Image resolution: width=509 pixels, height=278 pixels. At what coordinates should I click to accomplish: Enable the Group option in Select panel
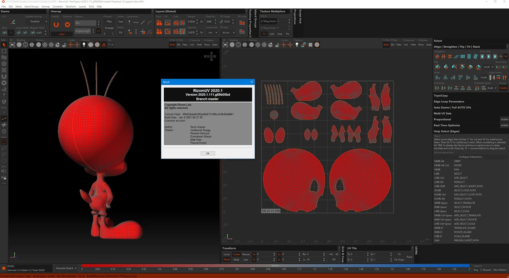click(x=503, y=88)
